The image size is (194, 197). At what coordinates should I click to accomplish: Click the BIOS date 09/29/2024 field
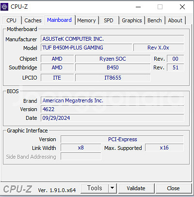[112, 118]
